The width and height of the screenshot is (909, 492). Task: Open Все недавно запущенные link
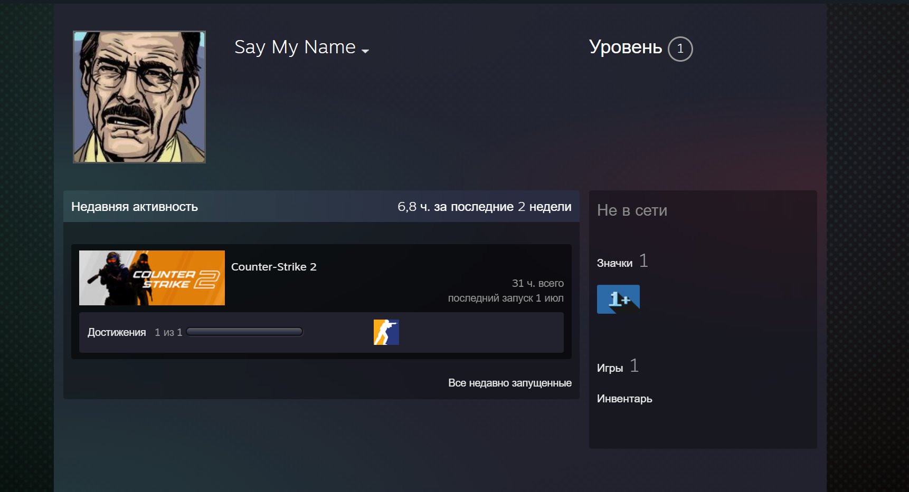[x=510, y=383]
